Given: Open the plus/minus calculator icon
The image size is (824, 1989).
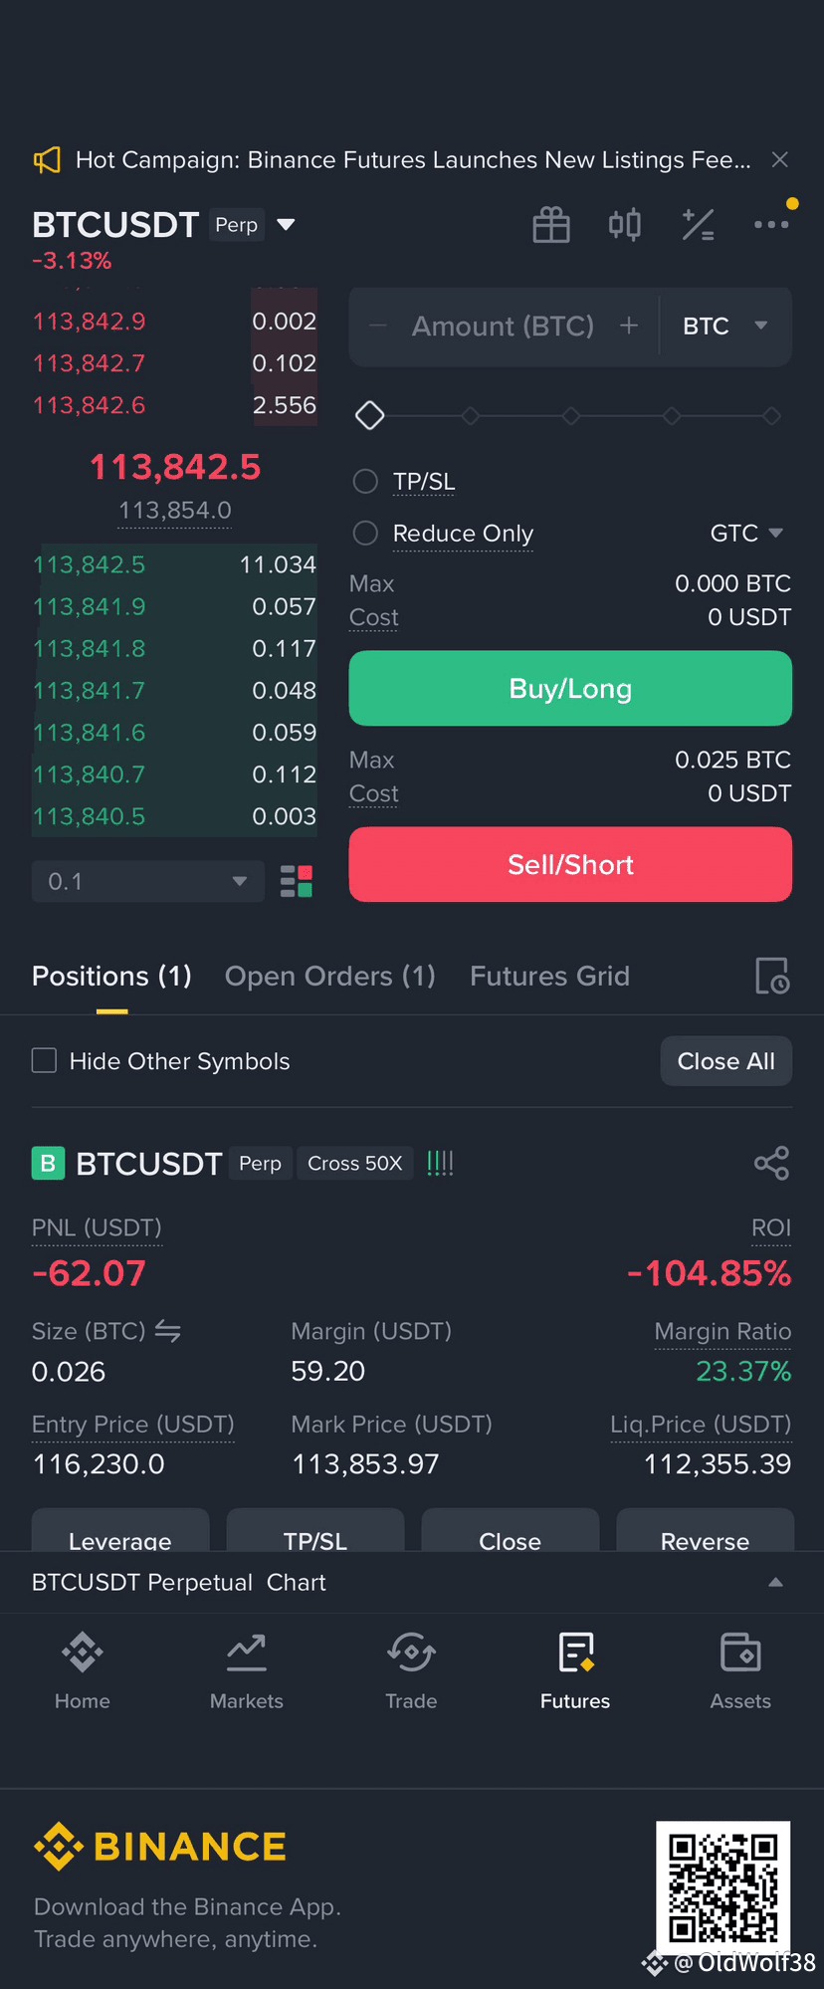Looking at the screenshot, I should coord(698,225).
